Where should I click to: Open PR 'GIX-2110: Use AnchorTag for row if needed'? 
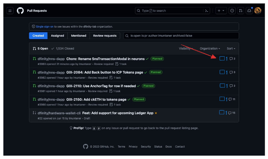pos(101,86)
